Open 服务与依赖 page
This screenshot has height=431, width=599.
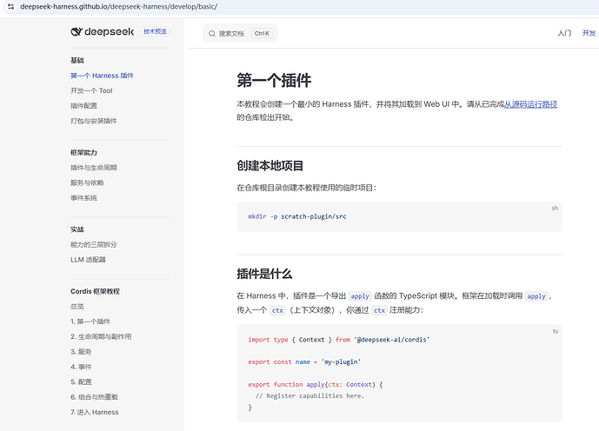87,182
